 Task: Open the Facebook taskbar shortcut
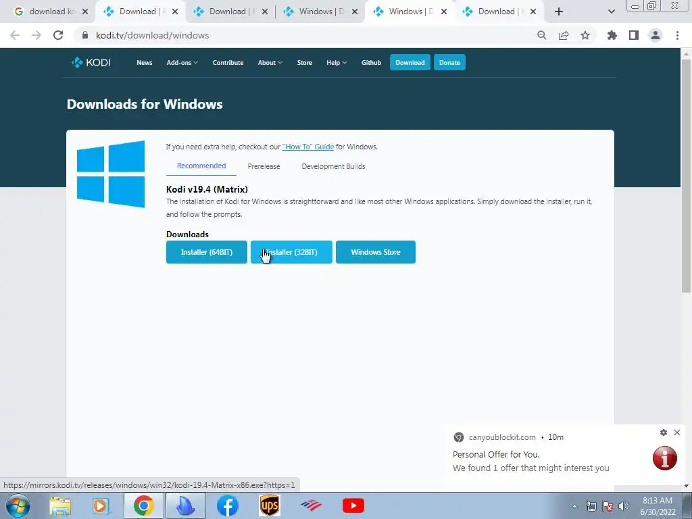(228, 505)
